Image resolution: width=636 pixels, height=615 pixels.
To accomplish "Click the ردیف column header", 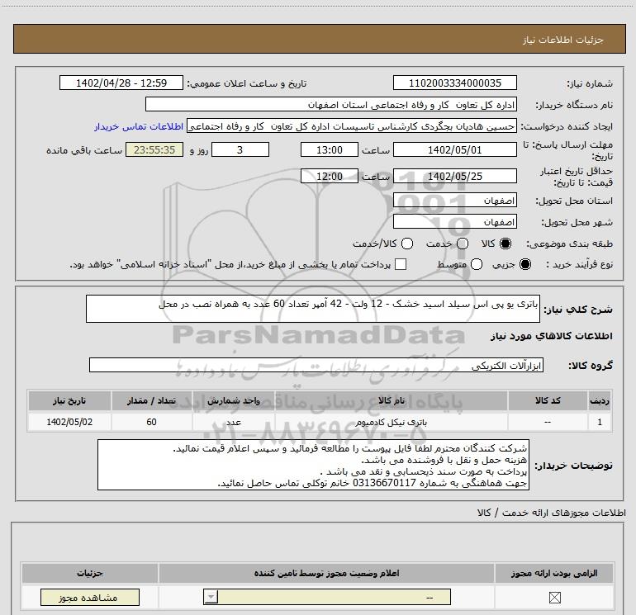I will pos(600,400).
